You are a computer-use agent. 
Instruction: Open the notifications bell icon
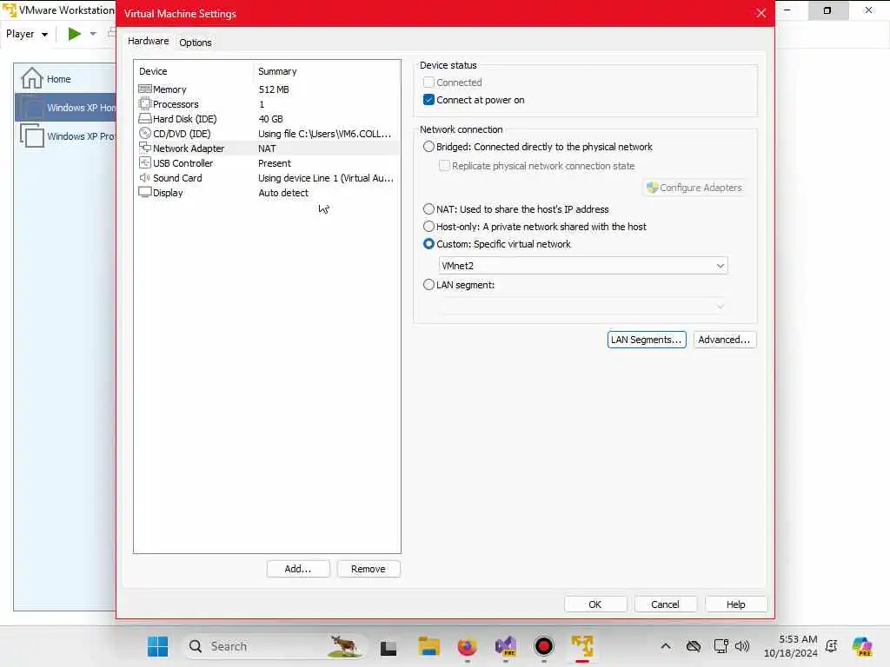pos(832,646)
